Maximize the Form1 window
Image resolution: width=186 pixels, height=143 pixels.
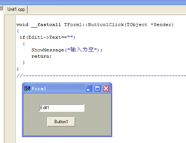click(97, 89)
